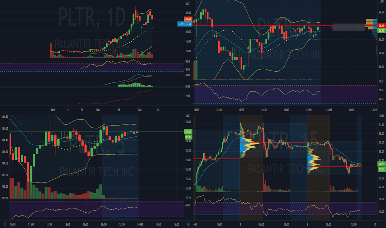The height and width of the screenshot is (228, 386).
Task: Click the 24.00 value on right price axis
Action: pos(381,187)
